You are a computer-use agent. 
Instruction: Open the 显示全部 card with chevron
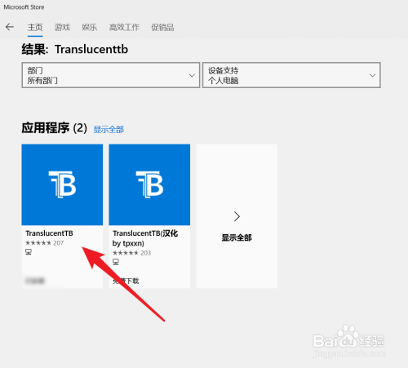point(237,216)
